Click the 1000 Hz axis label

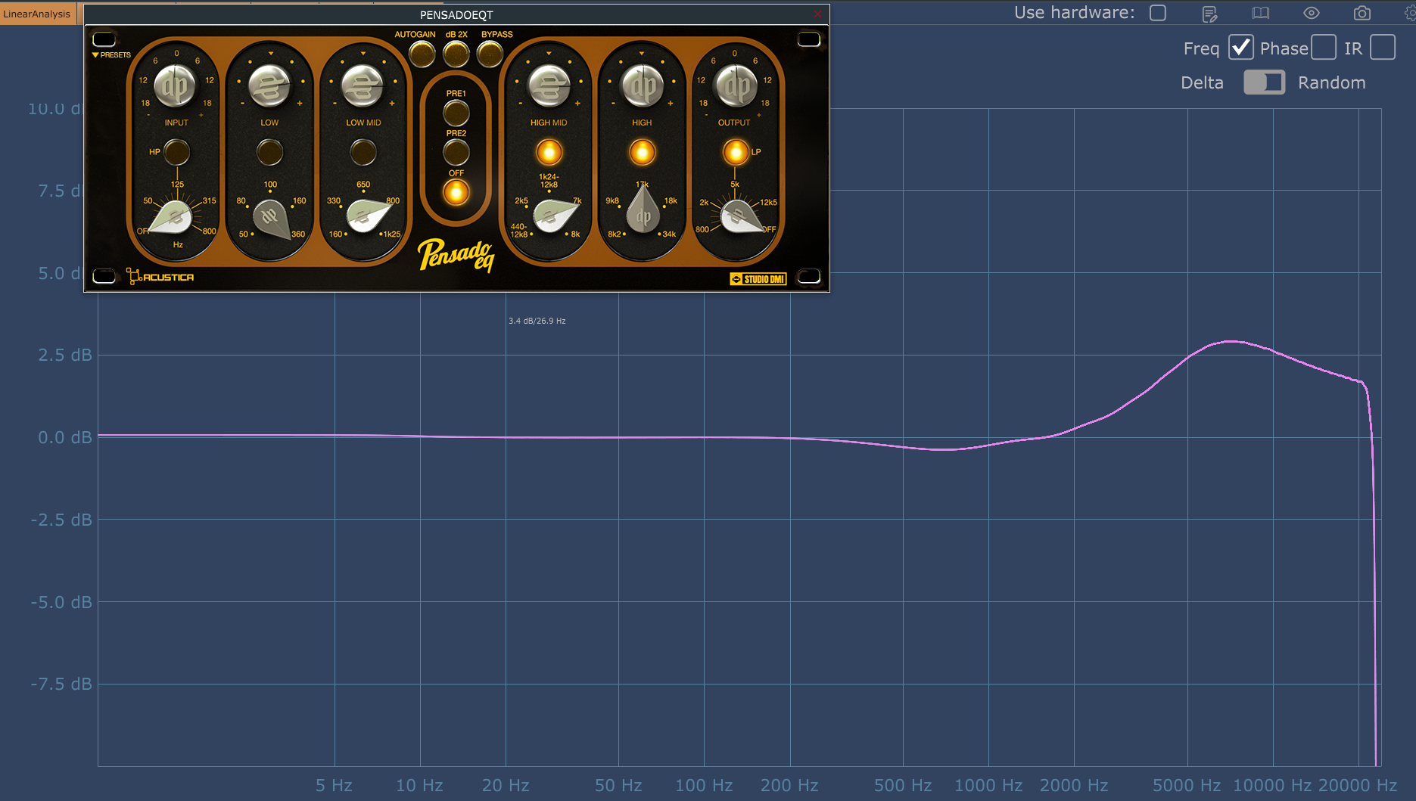pyautogui.click(x=988, y=785)
